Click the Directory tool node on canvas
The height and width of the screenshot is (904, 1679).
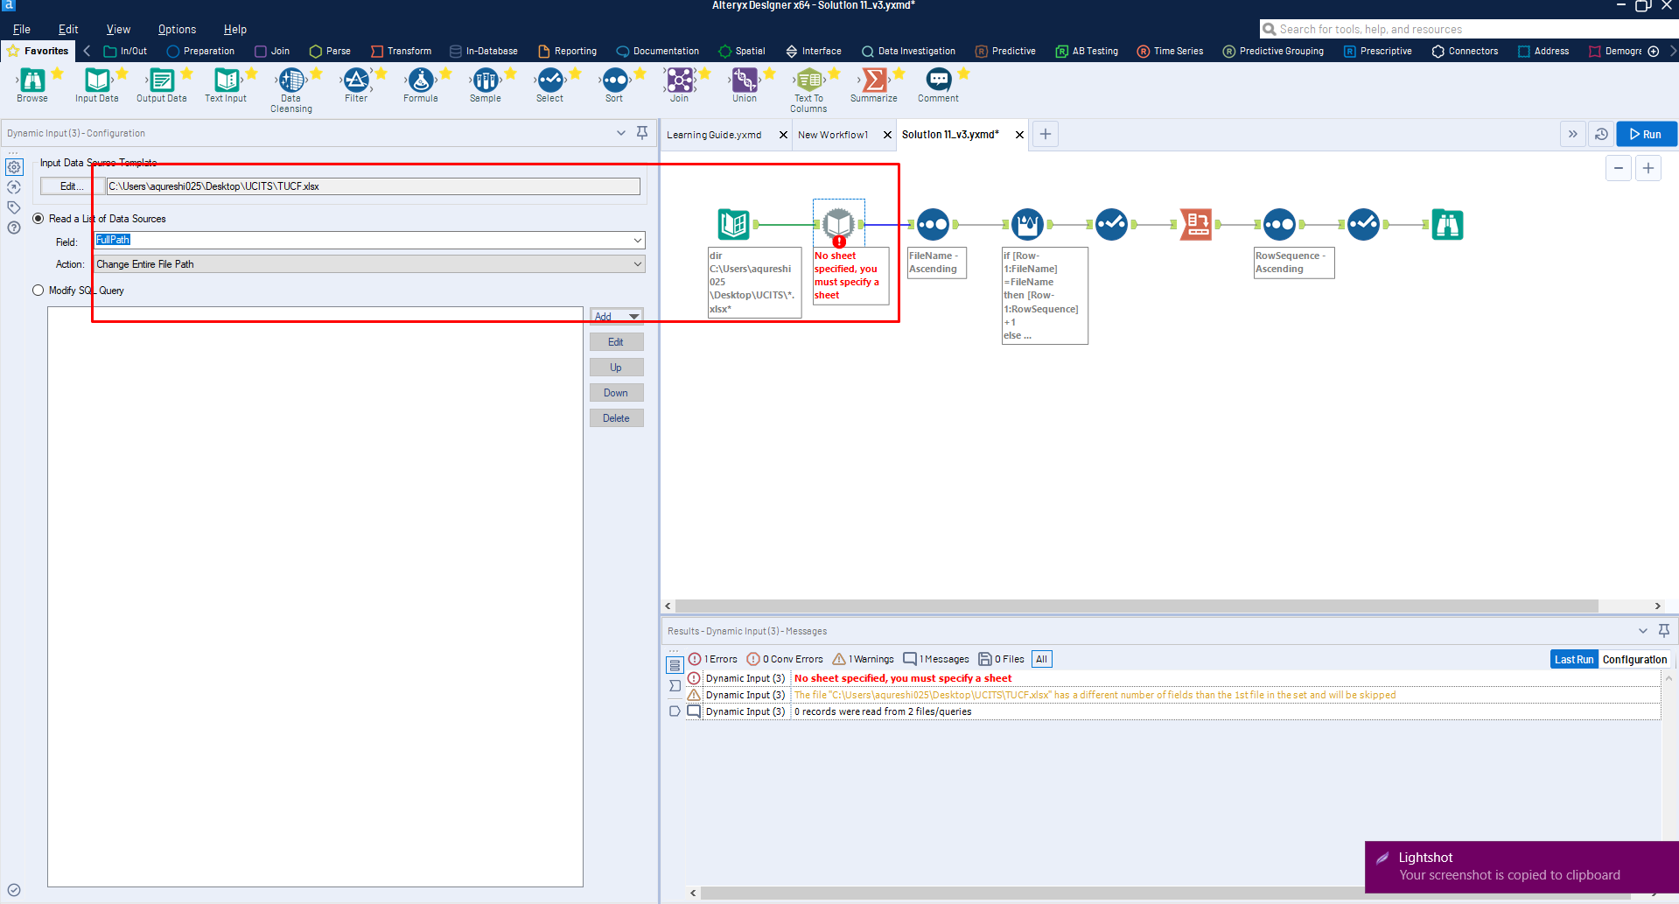tap(733, 224)
